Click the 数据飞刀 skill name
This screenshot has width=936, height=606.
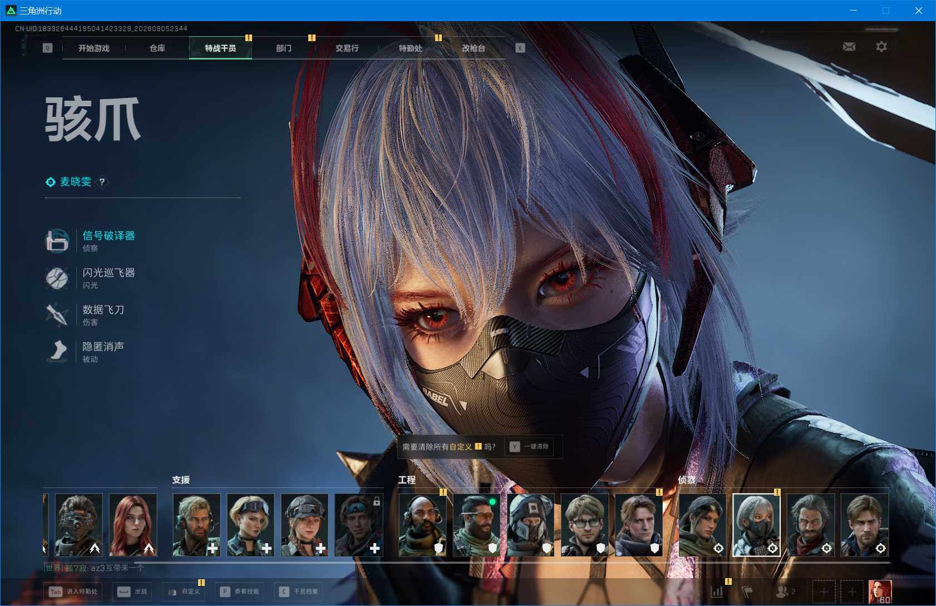(104, 309)
